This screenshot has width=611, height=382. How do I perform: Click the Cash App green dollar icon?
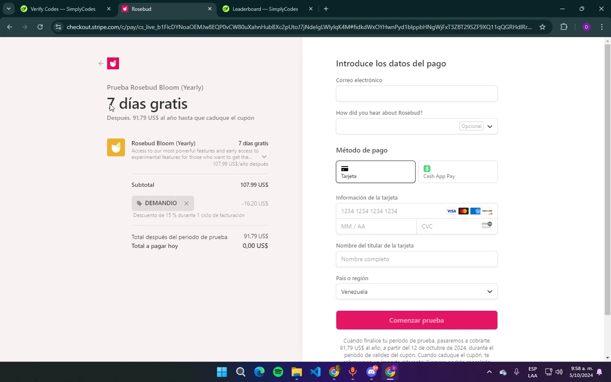click(427, 169)
